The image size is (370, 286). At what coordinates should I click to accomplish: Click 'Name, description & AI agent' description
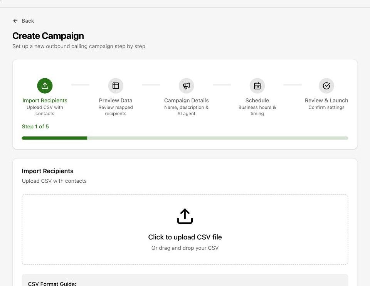click(187, 111)
